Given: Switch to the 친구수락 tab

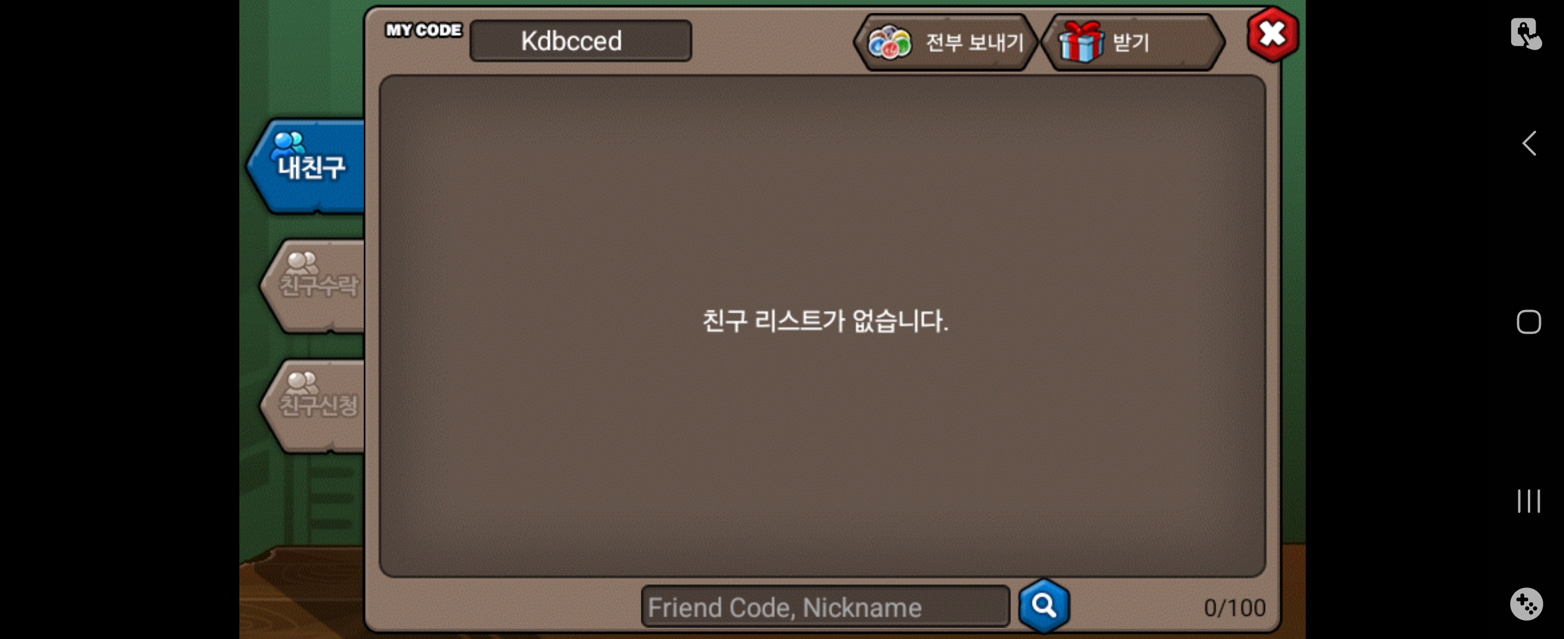Looking at the screenshot, I should [x=315, y=286].
